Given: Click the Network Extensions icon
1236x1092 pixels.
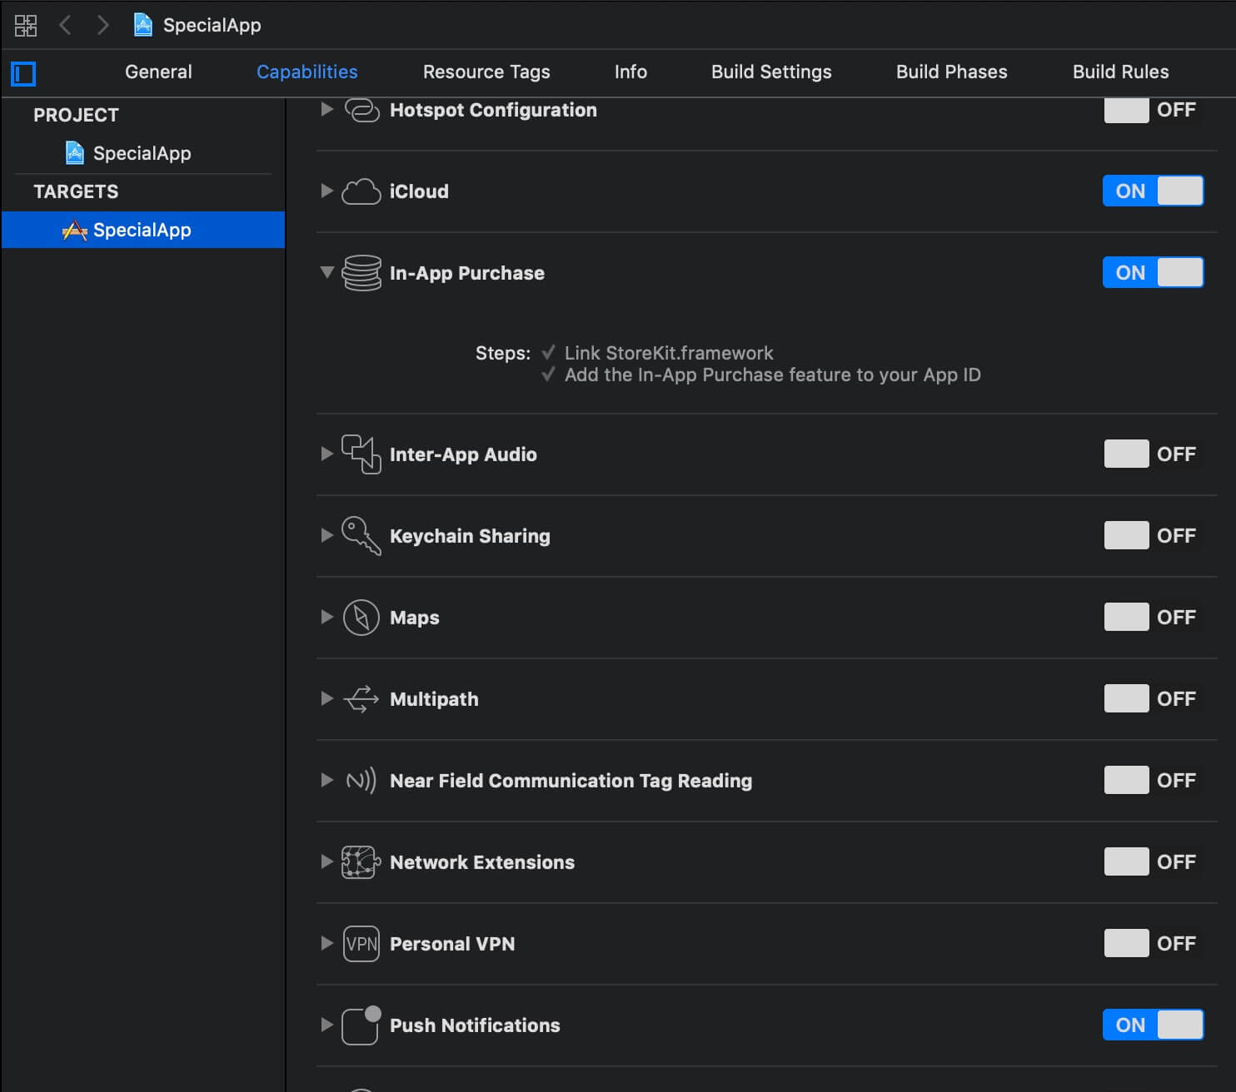Looking at the screenshot, I should [361, 862].
